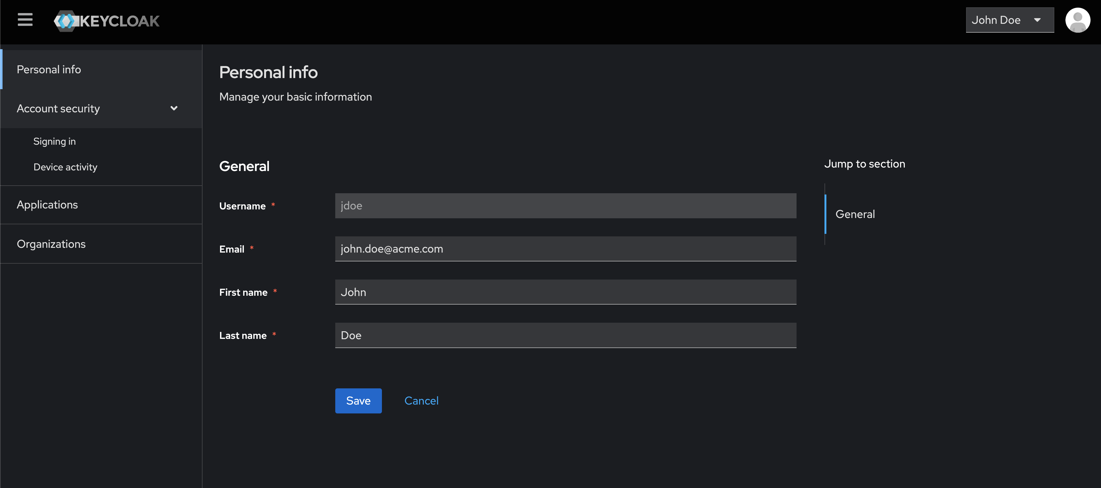Navigate to Applications
Screen dimensions: 1101x488
click(x=47, y=204)
